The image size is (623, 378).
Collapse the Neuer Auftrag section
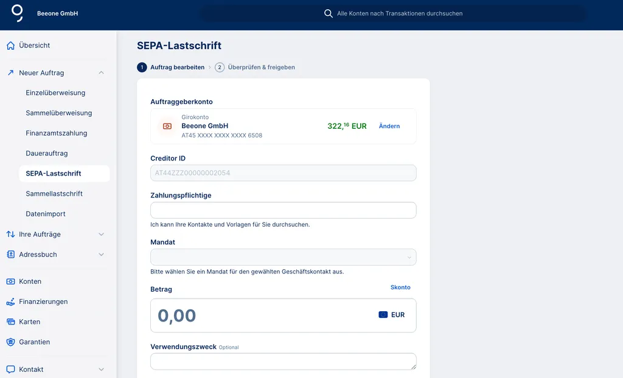(x=101, y=72)
